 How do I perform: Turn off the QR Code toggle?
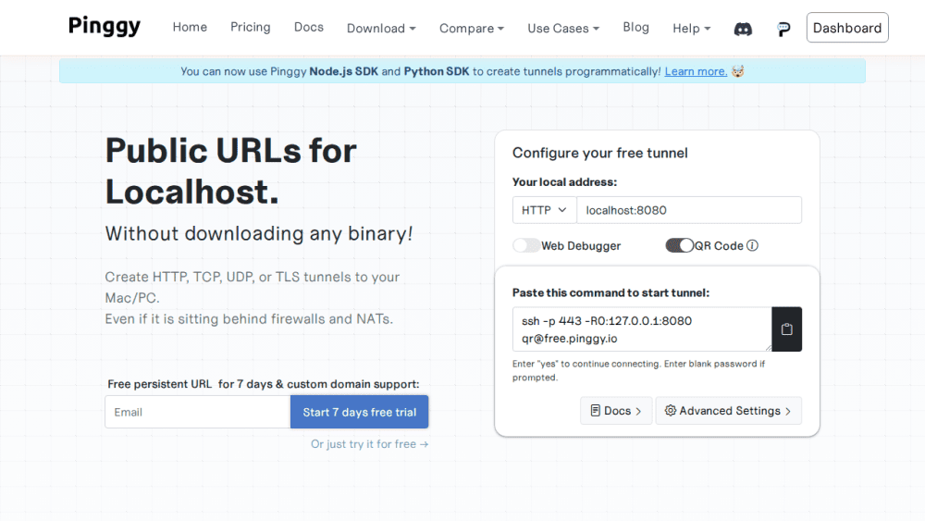pyautogui.click(x=680, y=245)
